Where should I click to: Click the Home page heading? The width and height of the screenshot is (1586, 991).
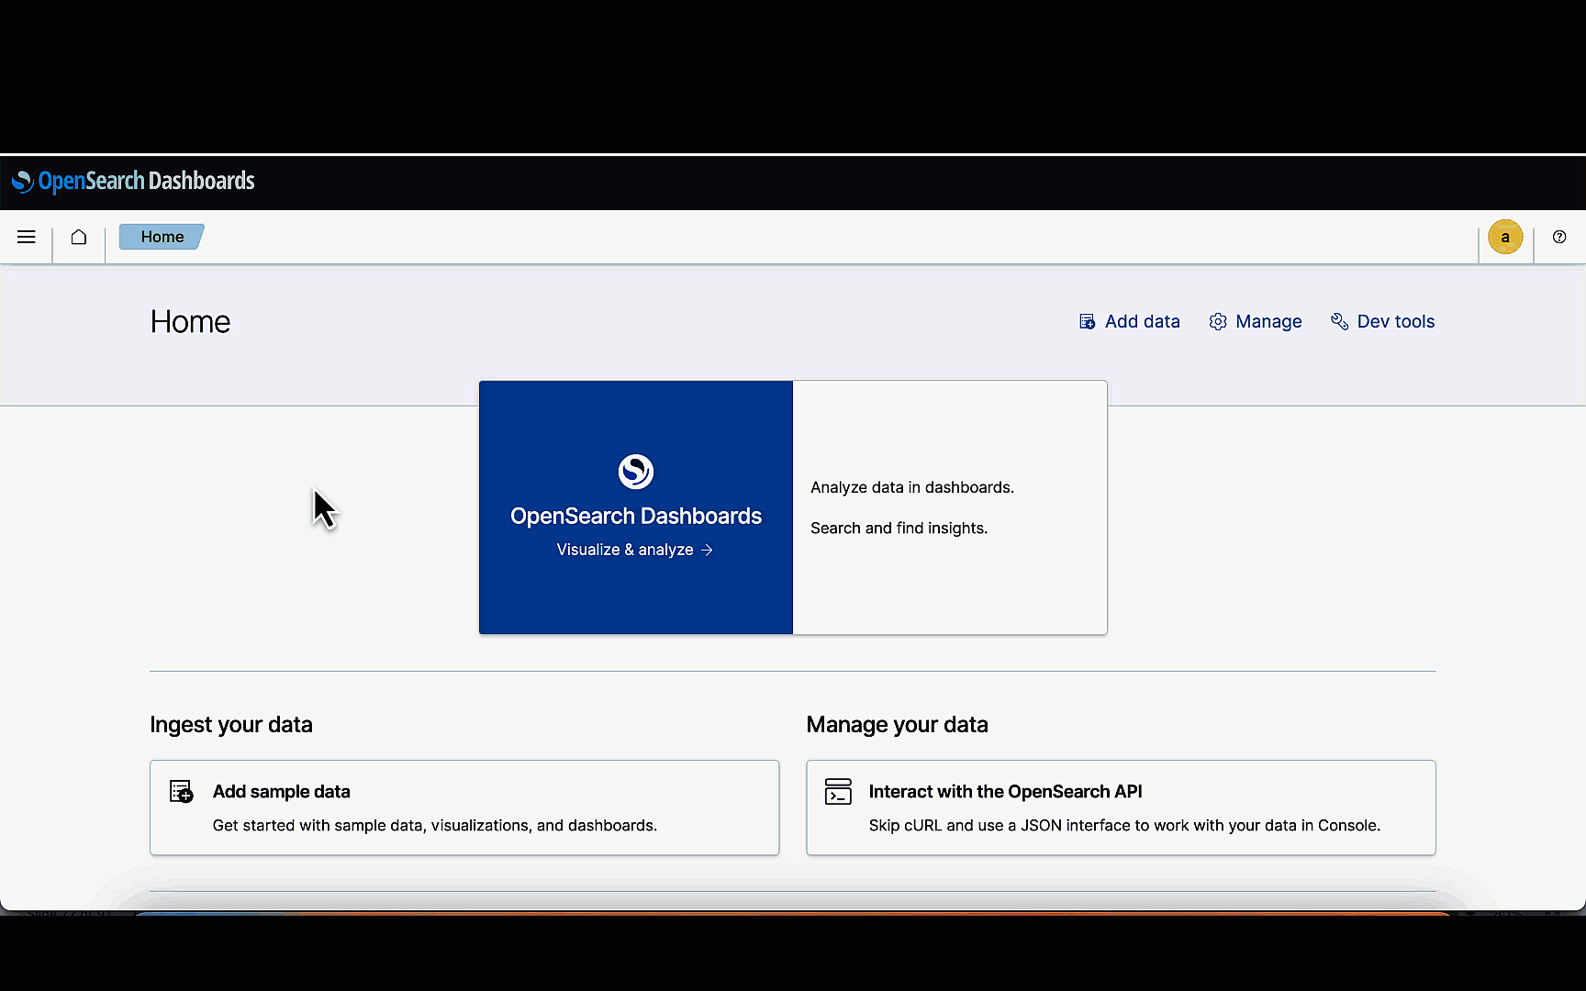point(190,322)
